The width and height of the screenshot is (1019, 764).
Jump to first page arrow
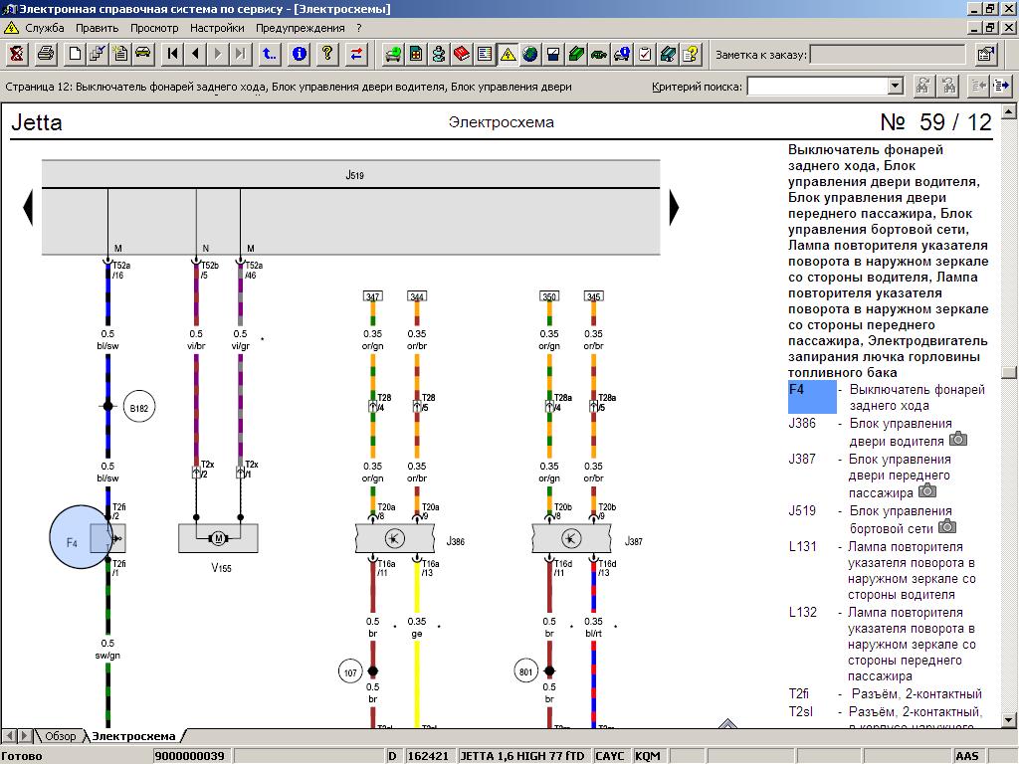tap(172, 54)
